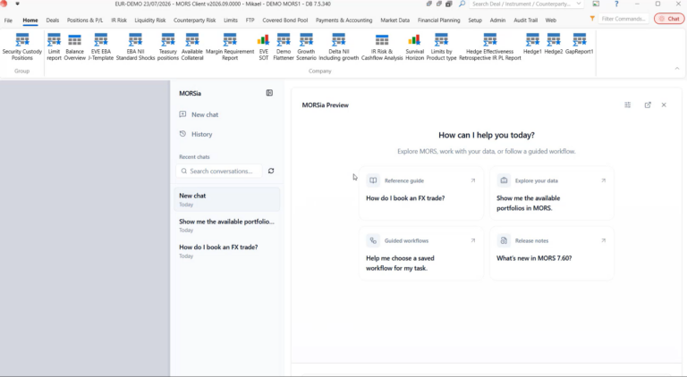Switch to the Market Data tab

tap(395, 21)
